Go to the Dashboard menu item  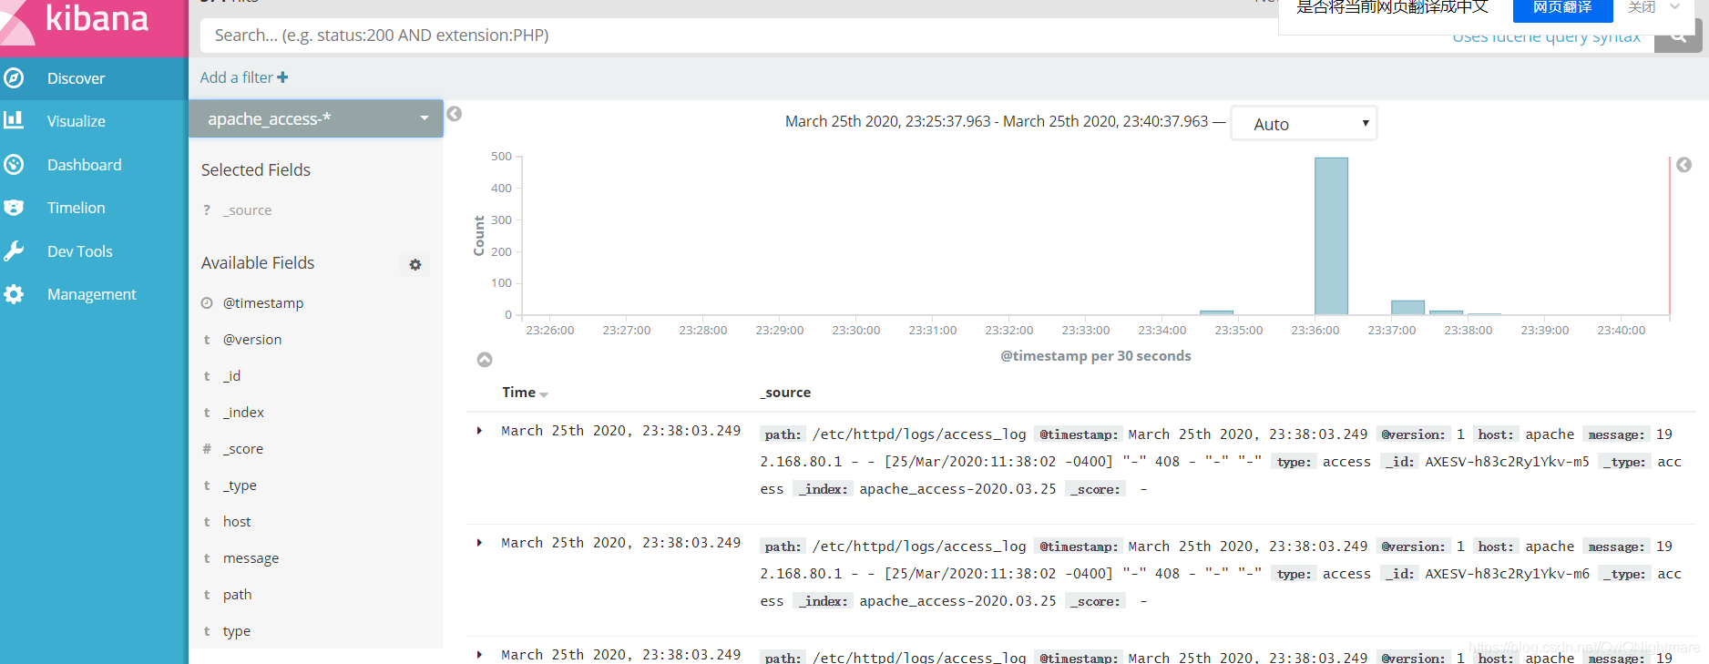[x=84, y=164]
